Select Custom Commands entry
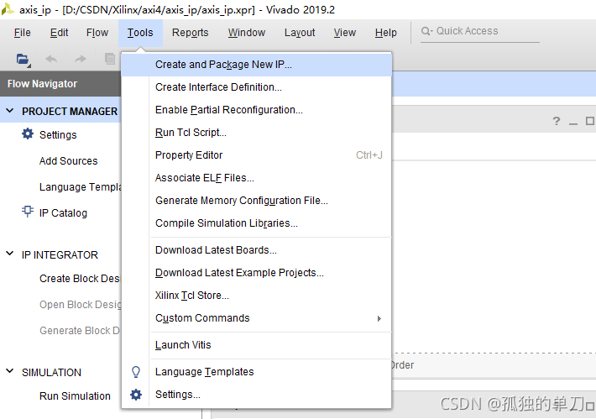The width and height of the screenshot is (596, 419). click(257, 318)
